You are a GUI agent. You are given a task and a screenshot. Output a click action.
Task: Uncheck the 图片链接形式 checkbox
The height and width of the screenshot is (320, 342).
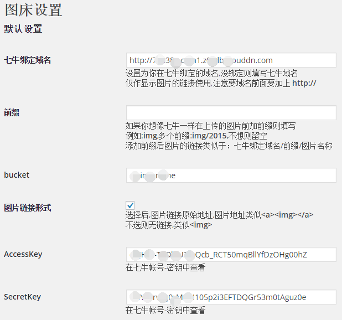tap(131, 205)
